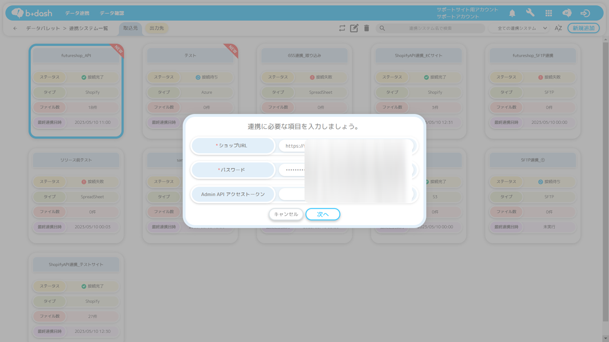Select the ShopifyAPI連携_テストサイト card
Screen dimensions: 609x342
coord(76,297)
